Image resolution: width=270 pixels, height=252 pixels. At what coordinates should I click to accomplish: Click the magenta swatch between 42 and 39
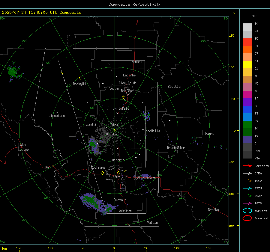point(247,95)
